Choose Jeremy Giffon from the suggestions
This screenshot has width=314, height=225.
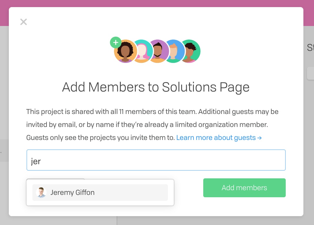[x=100, y=193]
